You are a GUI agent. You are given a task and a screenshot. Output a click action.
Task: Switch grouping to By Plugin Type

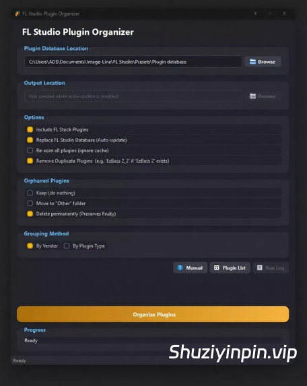(x=67, y=245)
